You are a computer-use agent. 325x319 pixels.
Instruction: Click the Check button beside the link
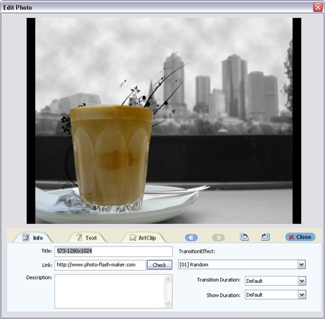coord(160,265)
